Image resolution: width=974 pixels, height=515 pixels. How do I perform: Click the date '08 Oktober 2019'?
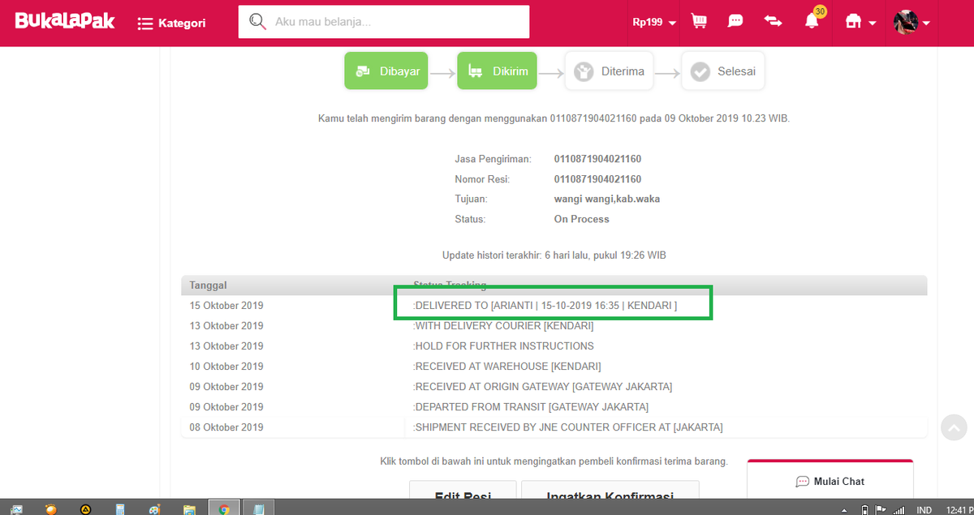(226, 427)
